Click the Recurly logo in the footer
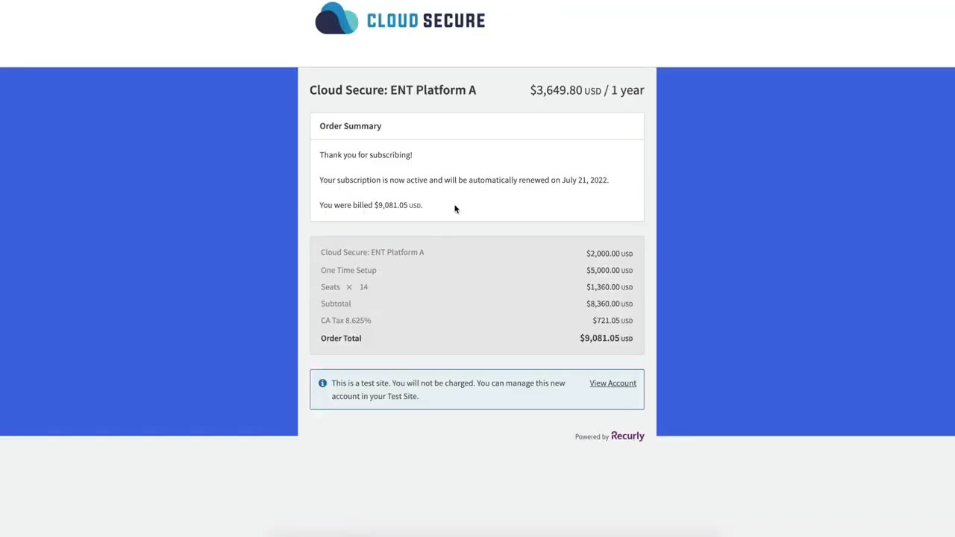The width and height of the screenshot is (955, 537). pos(627,436)
